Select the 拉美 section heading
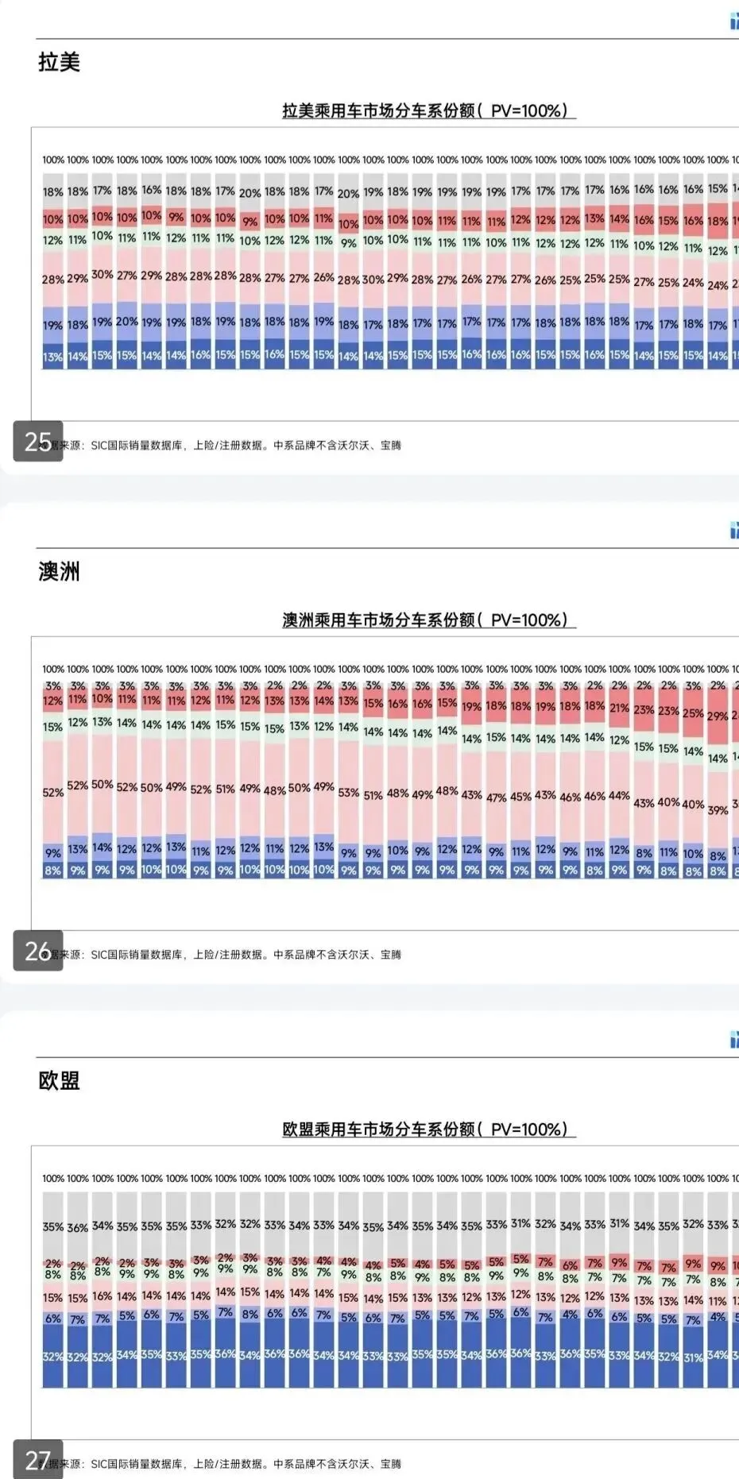739x1479 pixels. click(x=59, y=62)
